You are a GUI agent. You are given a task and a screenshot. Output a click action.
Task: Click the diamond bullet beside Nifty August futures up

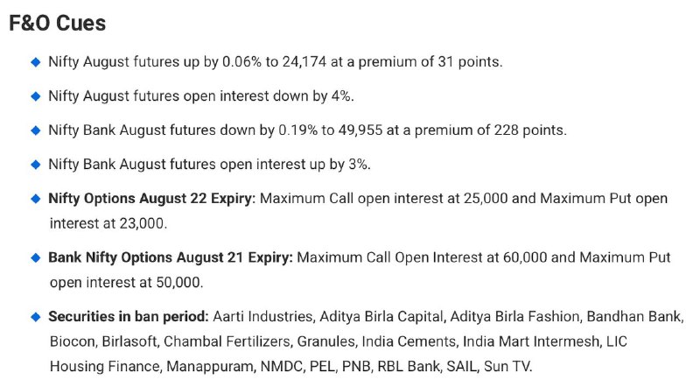36,62
